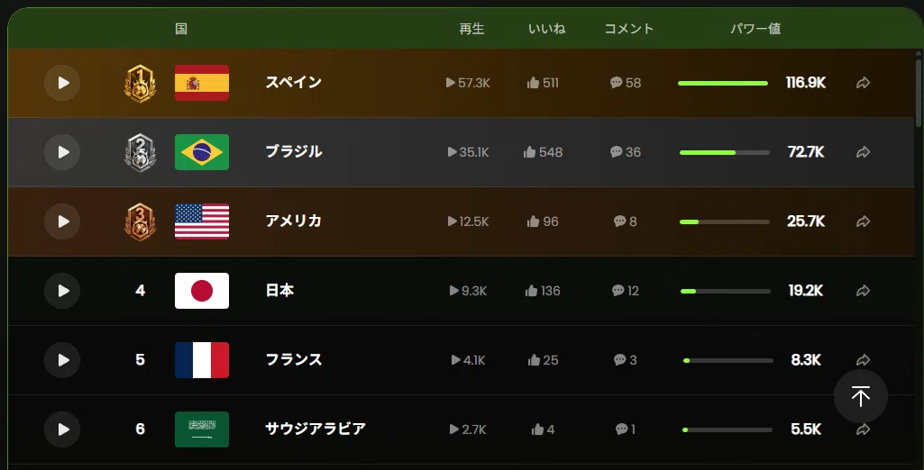Play the 日本 entry
Screen dimensions: 924x470
click(x=62, y=291)
